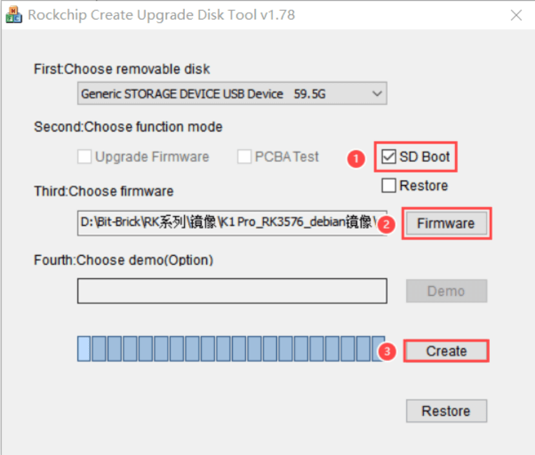Screen dimensions: 535x455
Task: Tick the PCBA Test checkbox
Action: (x=244, y=157)
